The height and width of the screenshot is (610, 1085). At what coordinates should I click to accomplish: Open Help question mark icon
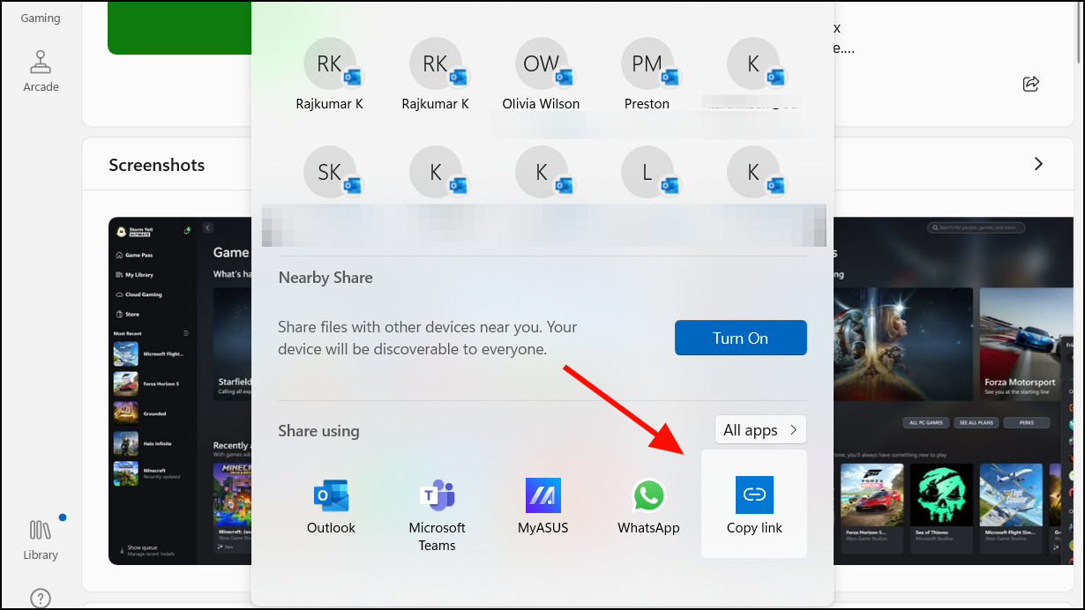point(41,599)
